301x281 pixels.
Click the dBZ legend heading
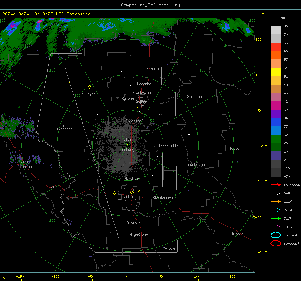284,18
